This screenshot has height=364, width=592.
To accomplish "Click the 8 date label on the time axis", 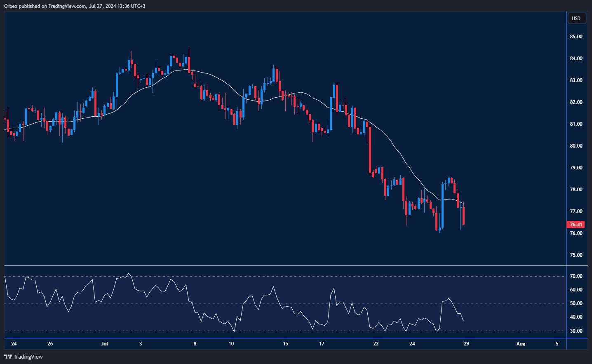I will click(195, 344).
